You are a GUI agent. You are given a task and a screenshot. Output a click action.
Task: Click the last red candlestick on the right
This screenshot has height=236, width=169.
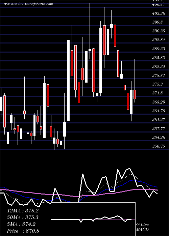coord(135,94)
